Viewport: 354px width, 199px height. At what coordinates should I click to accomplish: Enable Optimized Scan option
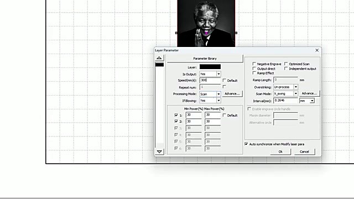(286, 64)
